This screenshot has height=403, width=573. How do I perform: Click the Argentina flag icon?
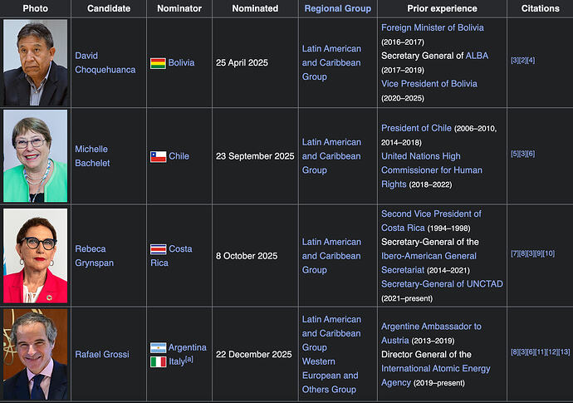(158, 347)
